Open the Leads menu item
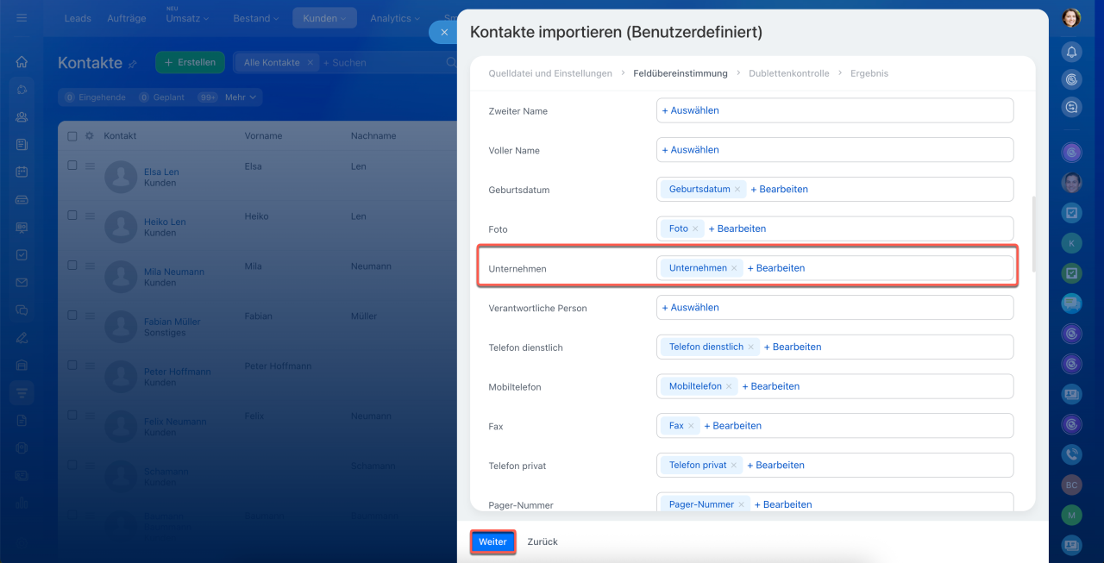The width and height of the screenshot is (1104, 563). pyautogui.click(x=78, y=18)
